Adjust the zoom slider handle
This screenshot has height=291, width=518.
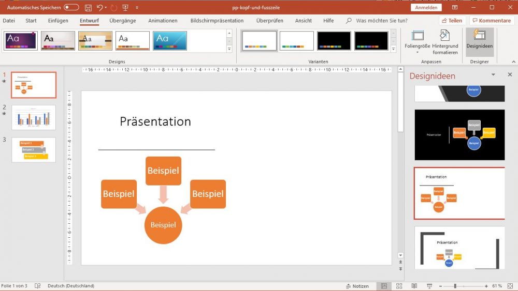click(455, 286)
